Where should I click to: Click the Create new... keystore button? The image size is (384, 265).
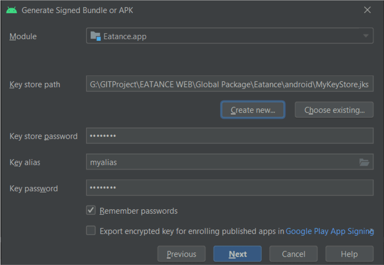coord(253,110)
